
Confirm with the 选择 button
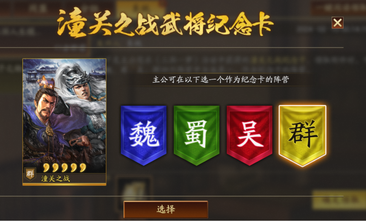point(166,209)
